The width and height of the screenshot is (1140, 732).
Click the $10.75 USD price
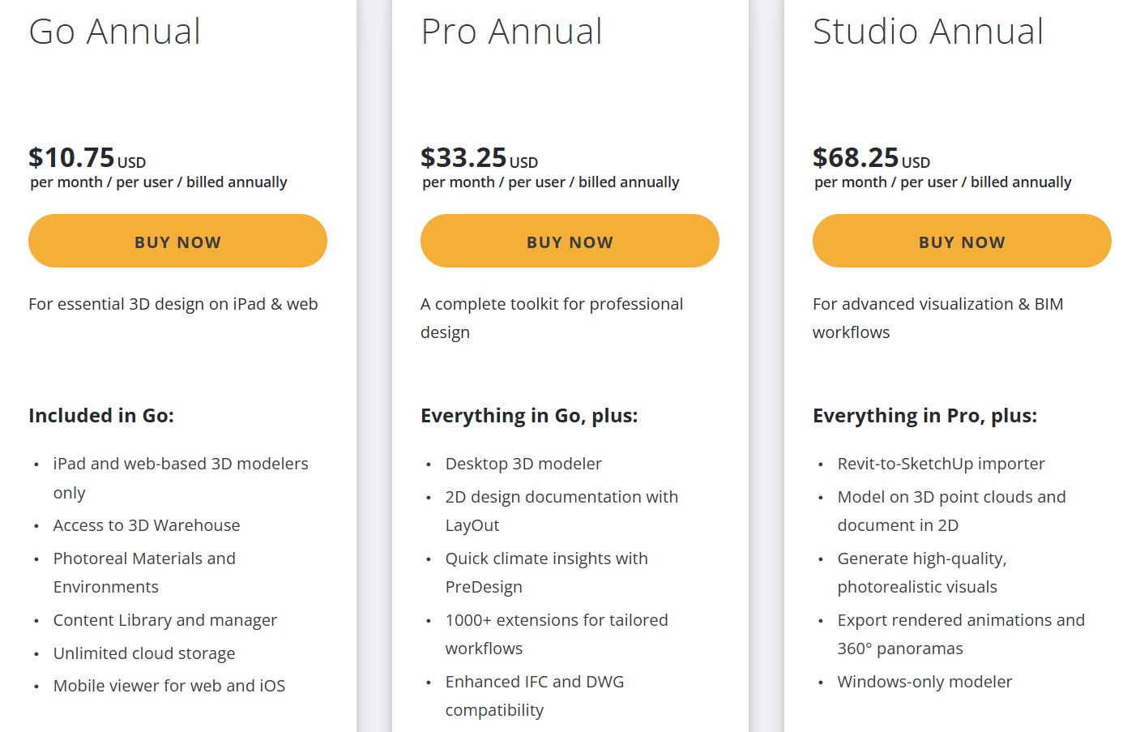[88, 157]
